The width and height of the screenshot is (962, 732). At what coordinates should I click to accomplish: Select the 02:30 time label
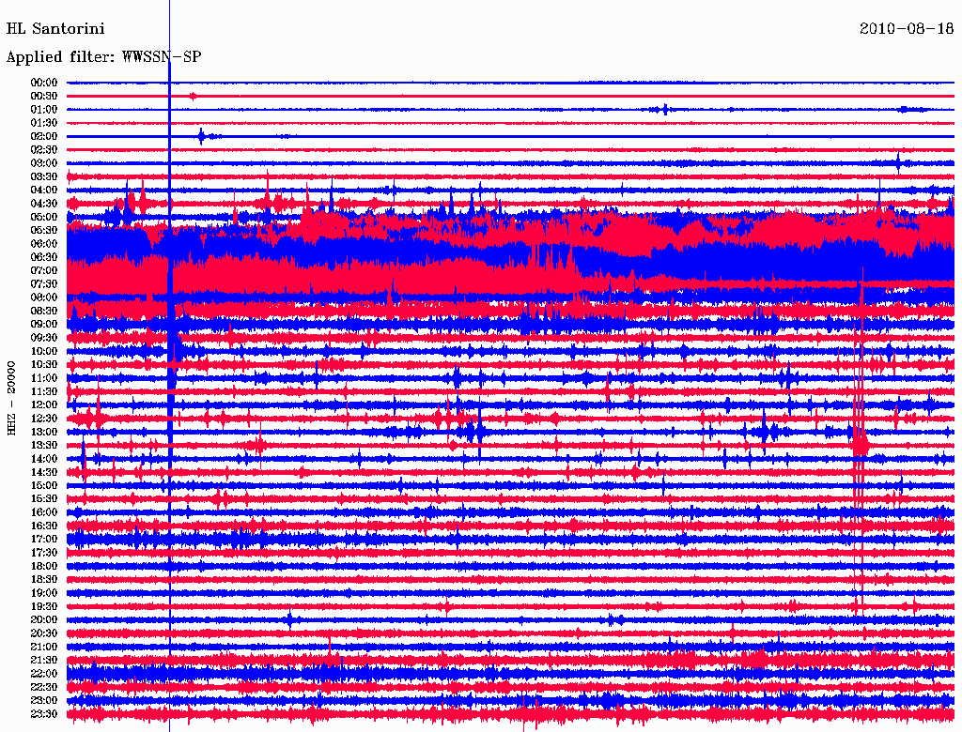pyautogui.click(x=44, y=149)
